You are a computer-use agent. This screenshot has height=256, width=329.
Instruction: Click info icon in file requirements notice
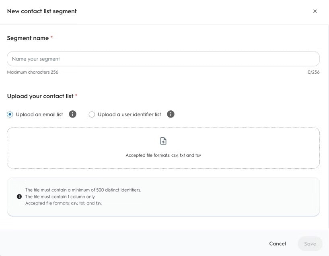(x=19, y=197)
